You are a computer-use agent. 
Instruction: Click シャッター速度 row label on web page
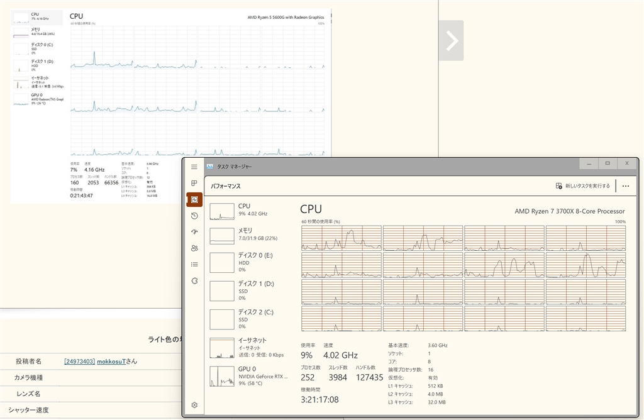pyautogui.click(x=29, y=410)
